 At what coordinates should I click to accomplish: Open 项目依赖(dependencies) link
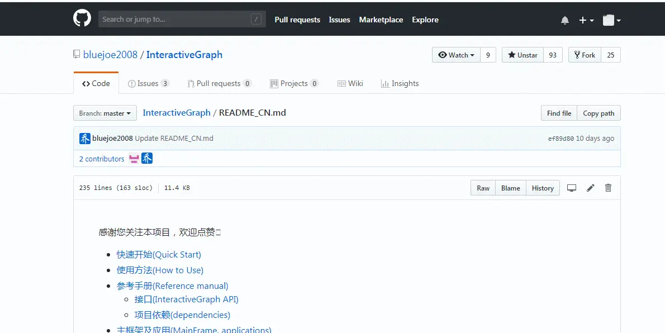tap(182, 315)
